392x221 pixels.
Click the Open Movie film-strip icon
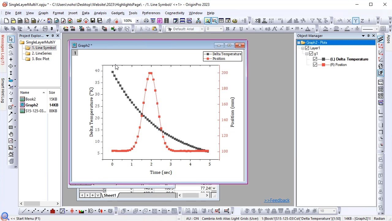tap(166, 21)
